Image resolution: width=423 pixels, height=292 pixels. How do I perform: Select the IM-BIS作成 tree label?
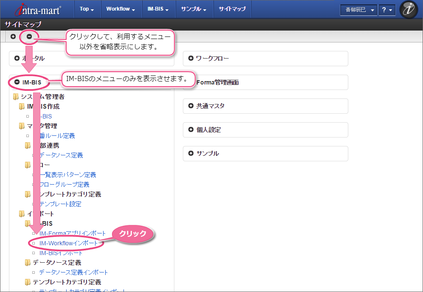tap(43, 107)
